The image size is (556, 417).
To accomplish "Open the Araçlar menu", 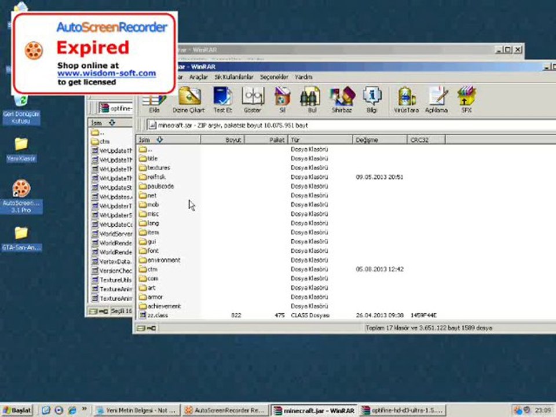I will [x=198, y=77].
